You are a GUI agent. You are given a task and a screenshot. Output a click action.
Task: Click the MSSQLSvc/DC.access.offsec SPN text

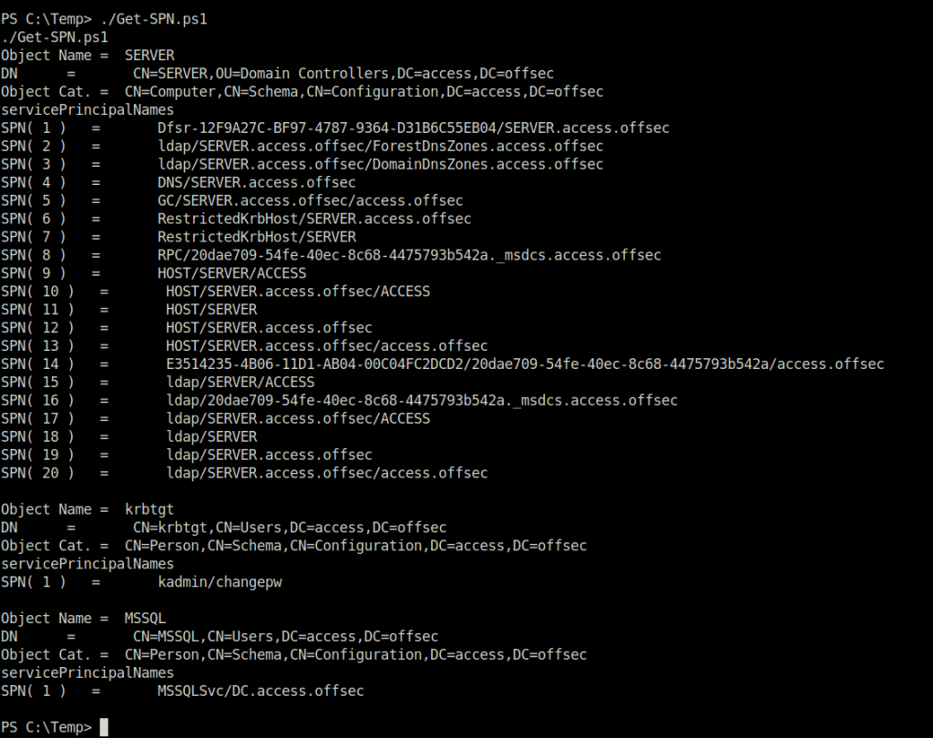261,691
